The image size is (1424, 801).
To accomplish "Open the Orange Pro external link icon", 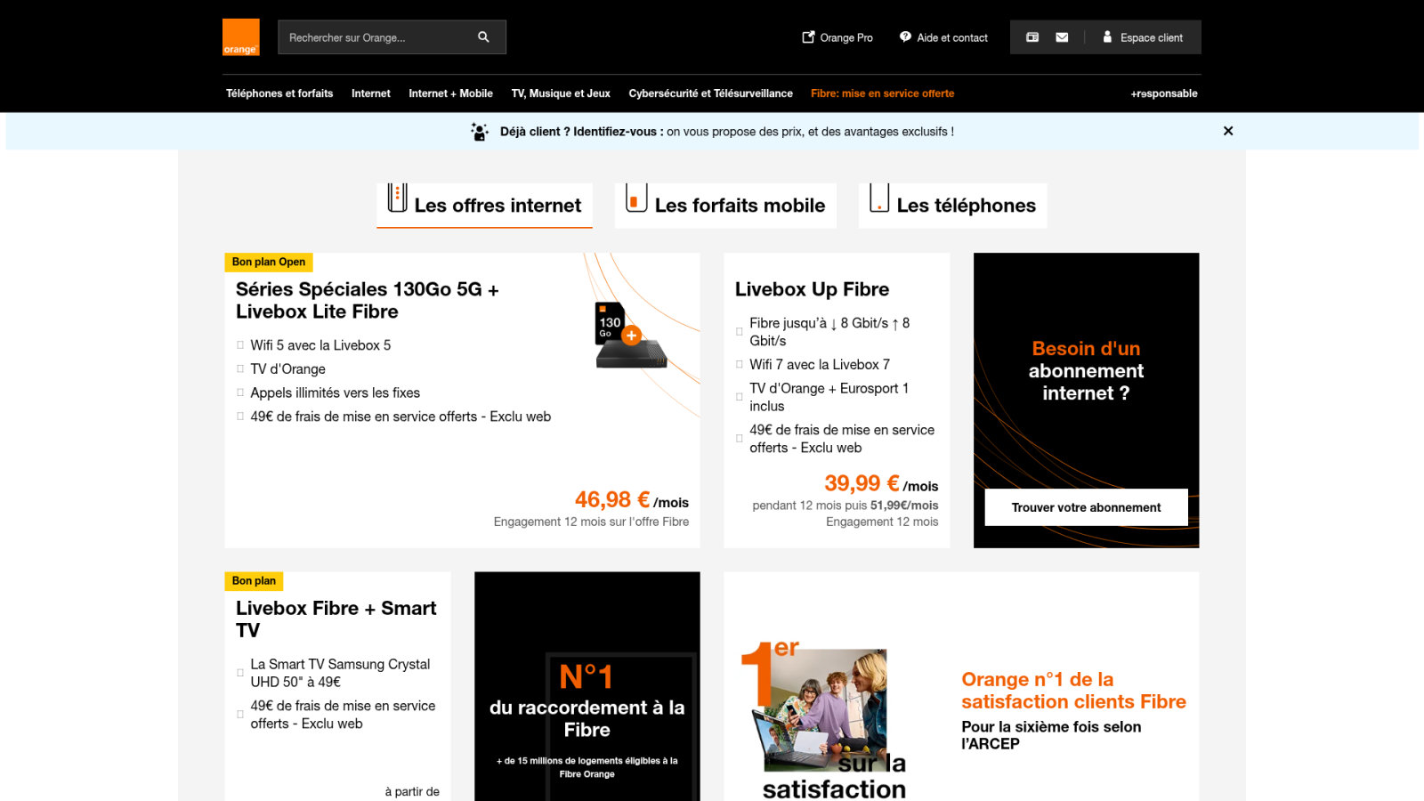I will (808, 37).
